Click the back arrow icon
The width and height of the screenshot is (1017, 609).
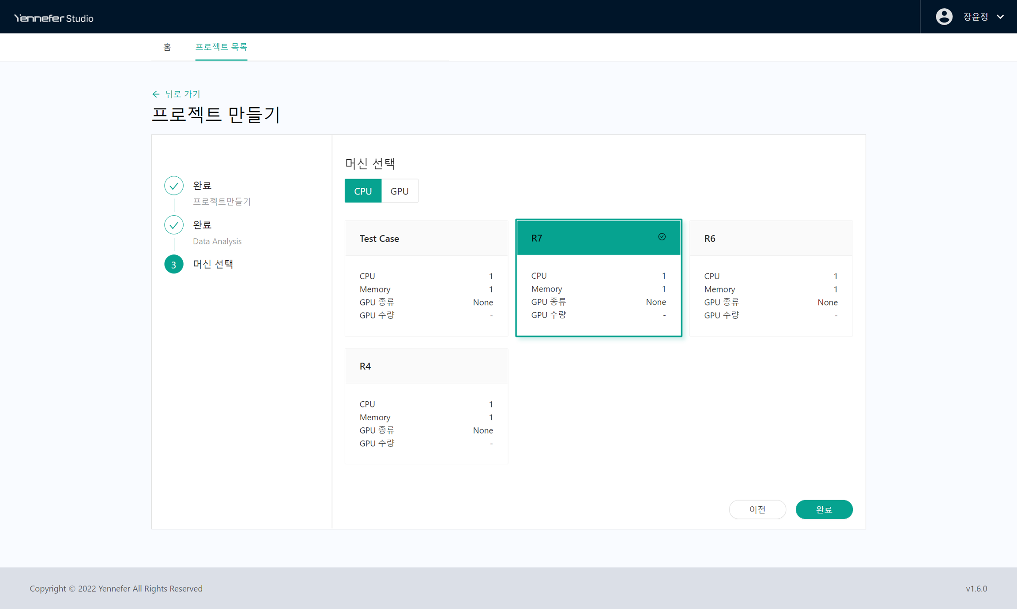(x=155, y=94)
